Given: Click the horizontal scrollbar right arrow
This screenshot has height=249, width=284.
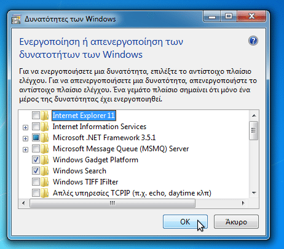Looking at the screenshot, I should [243, 204].
